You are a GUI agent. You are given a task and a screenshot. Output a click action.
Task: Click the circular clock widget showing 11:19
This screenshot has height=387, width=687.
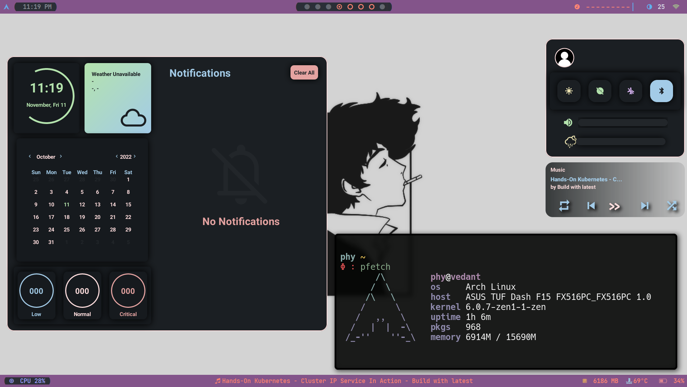coord(47,96)
